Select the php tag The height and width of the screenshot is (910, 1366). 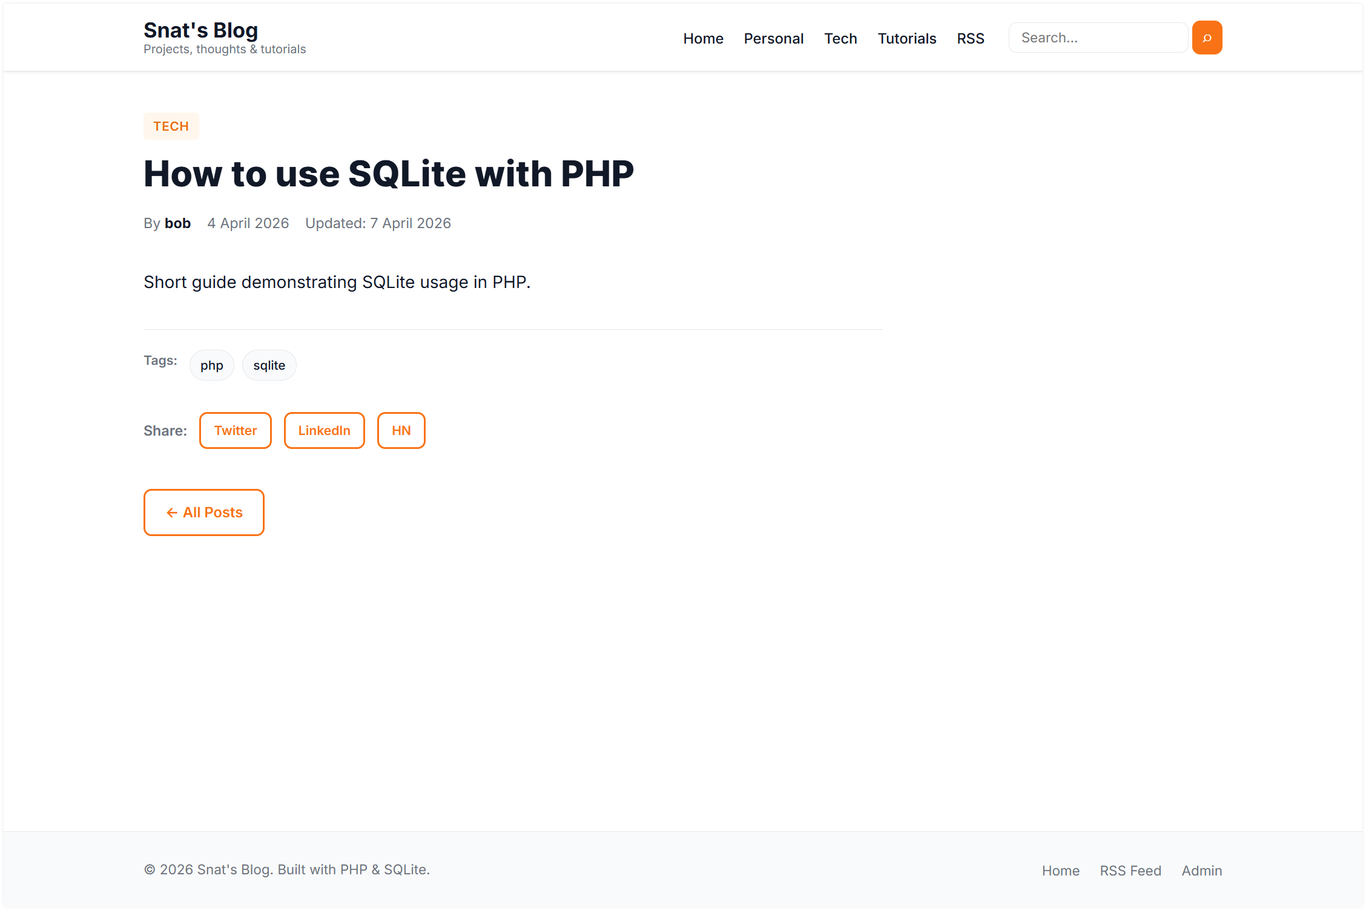click(x=211, y=365)
